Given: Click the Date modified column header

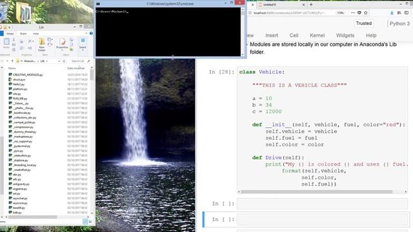Looking at the screenshot, I should (76, 68).
